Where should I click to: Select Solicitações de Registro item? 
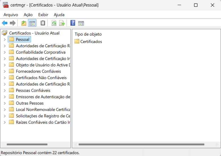point(43,116)
